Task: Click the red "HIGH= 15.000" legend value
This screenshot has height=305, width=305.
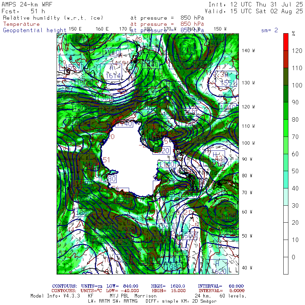Action: pos(169,291)
